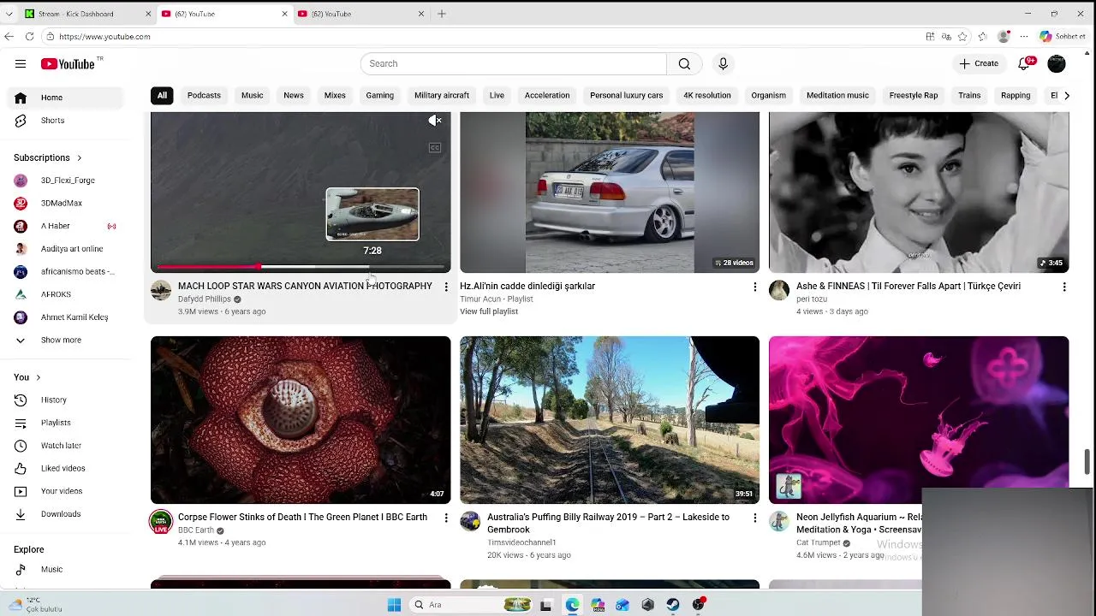
Task: Select the All filter chip
Action: 162,96
